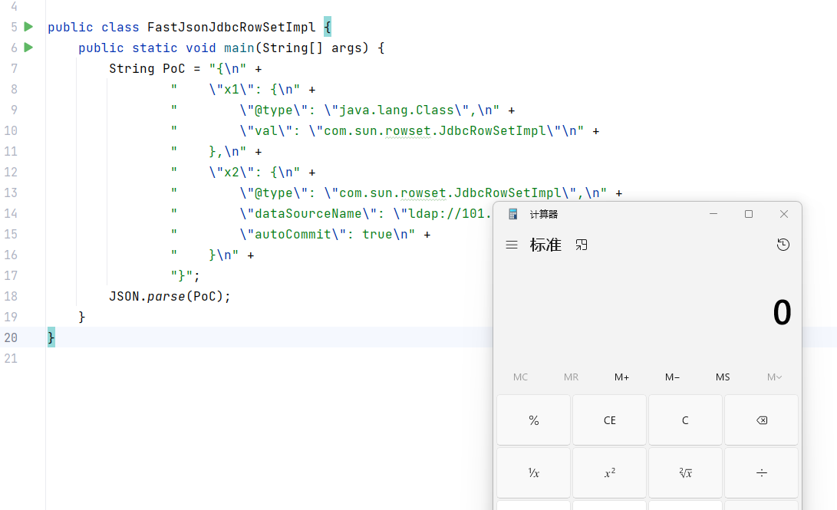The width and height of the screenshot is (837, 510).
Task: Click the x2 key string on line 12
Action: (x=231, y=173)
